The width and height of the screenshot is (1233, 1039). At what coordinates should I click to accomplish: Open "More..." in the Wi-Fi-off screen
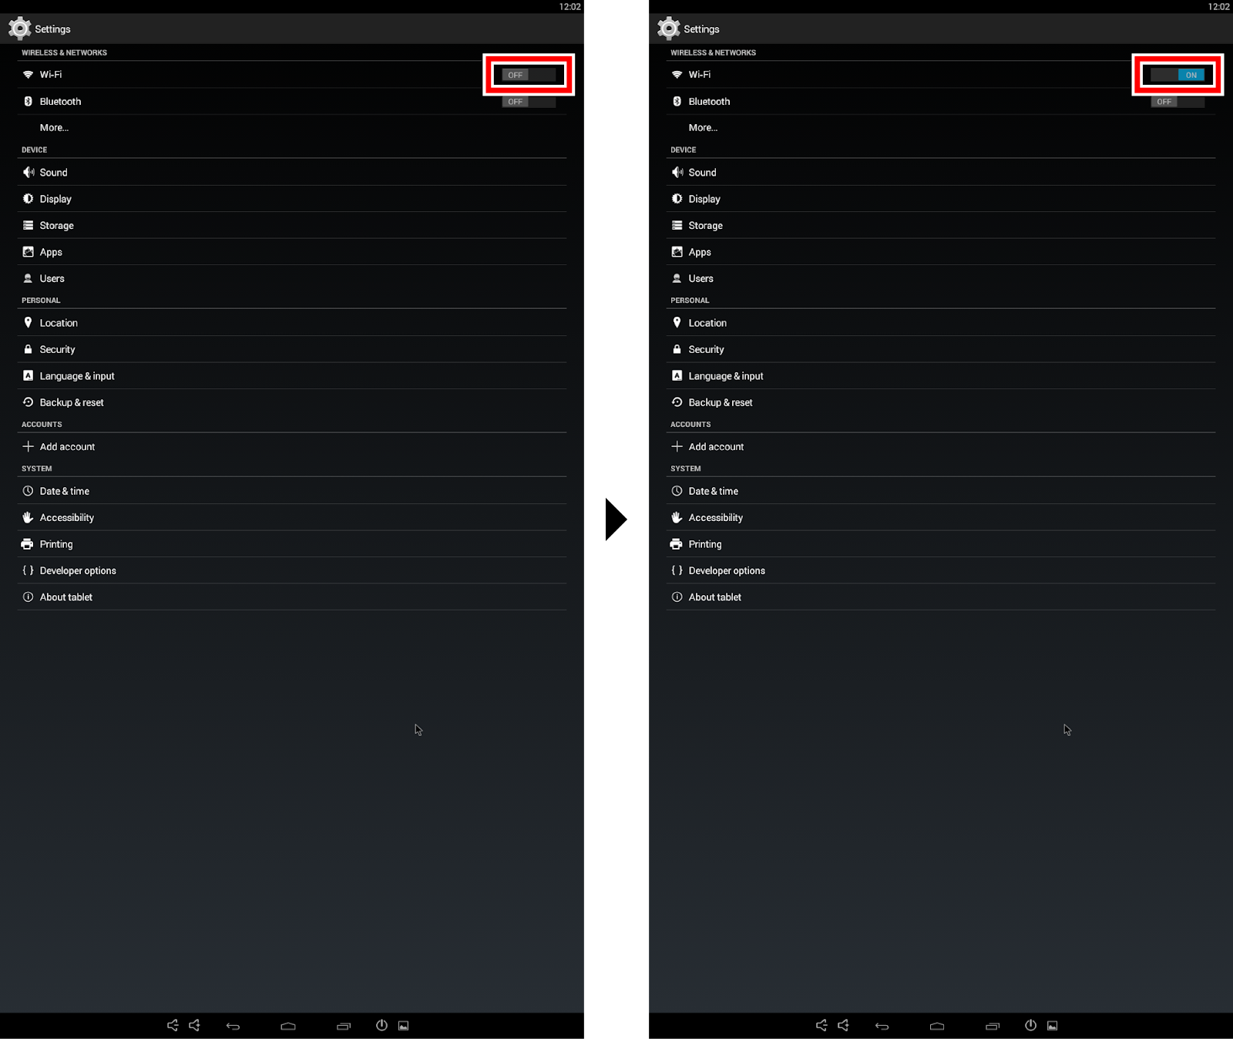pos(54,128)
